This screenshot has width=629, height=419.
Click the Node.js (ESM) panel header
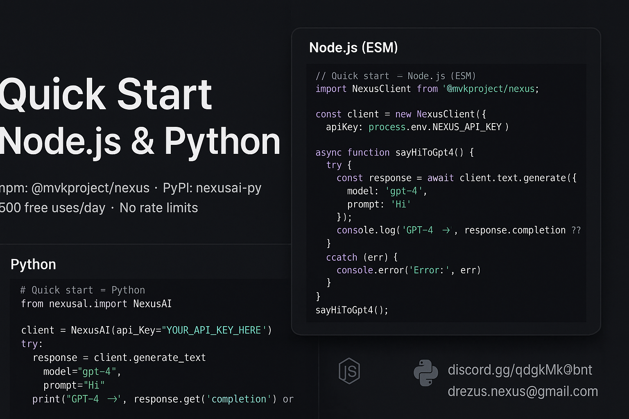tap(353, 47)
